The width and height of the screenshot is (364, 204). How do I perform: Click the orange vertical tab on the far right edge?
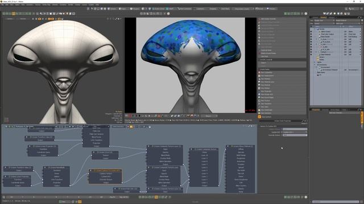coord(362,117)
